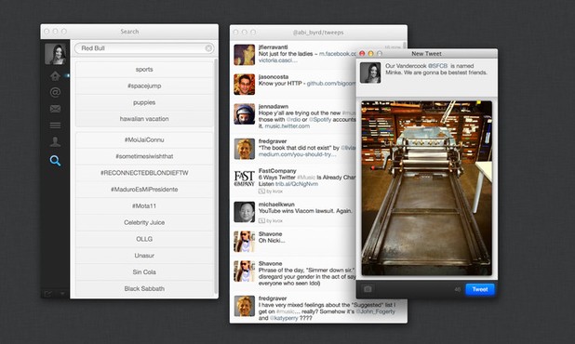Open the '#MaduroEsMiPresidente' trend
The width and height of the screenshot is (575, 344).
pyautogui.click(x=144, y=189)
